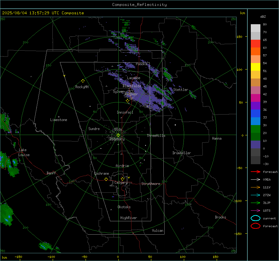The image size is (279, 261).
Task: Click the Innisfail city label
Action: [x=125, y=112]
